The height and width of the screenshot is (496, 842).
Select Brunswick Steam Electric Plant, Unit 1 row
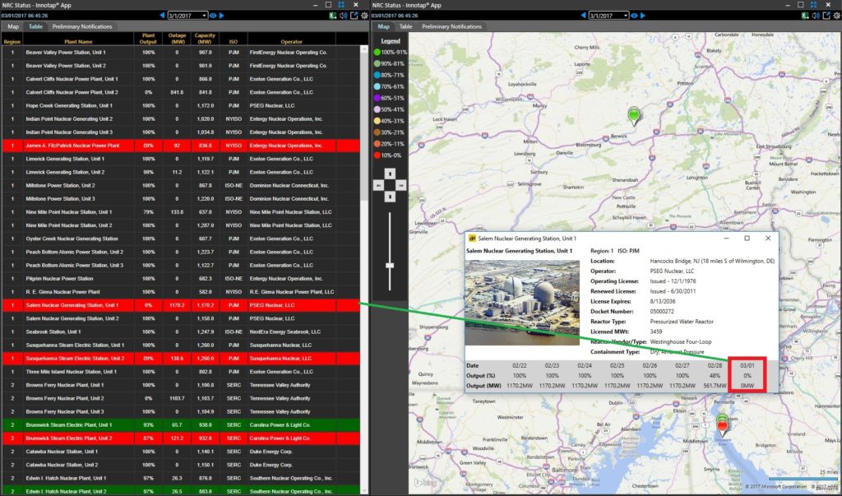click(180, 425)
